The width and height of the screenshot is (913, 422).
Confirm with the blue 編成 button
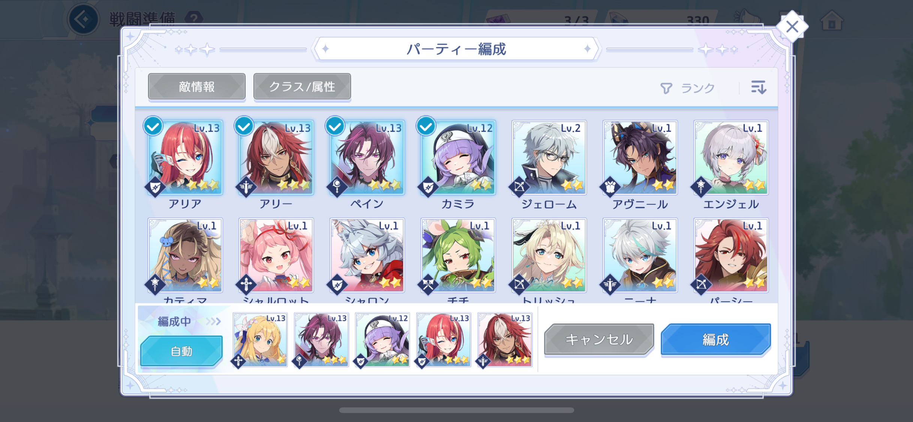point(715,339)
